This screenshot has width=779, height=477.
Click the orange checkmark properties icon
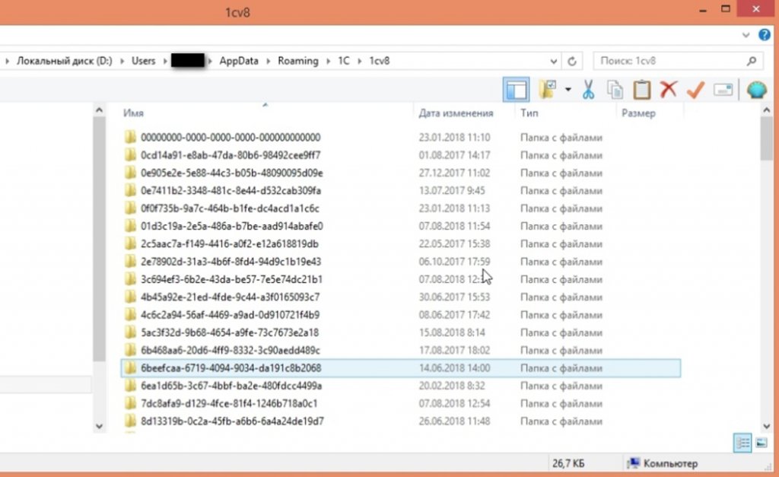coord(695,90)
